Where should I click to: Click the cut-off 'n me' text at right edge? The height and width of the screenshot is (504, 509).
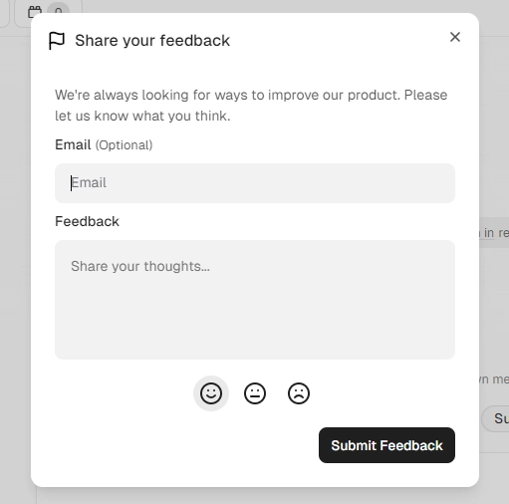[x=494, y=378]
